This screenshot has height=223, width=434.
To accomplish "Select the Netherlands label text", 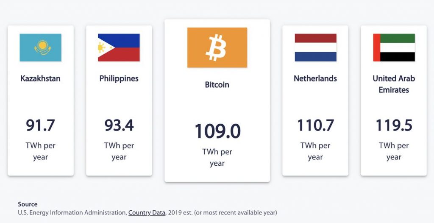I will click(315, 78).
